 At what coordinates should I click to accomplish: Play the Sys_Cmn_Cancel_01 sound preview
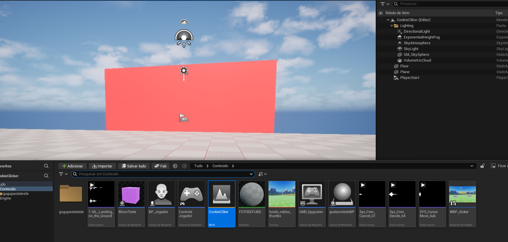tap(363, 185)
